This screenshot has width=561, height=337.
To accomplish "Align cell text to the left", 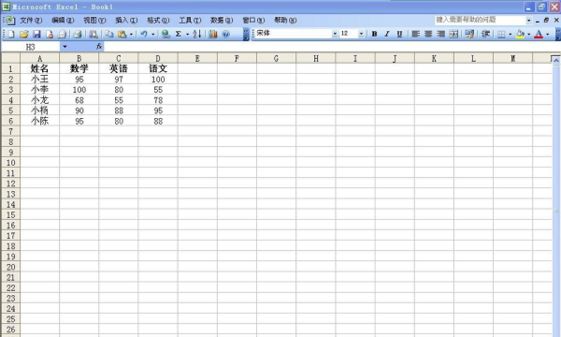I will click(415, 34).
